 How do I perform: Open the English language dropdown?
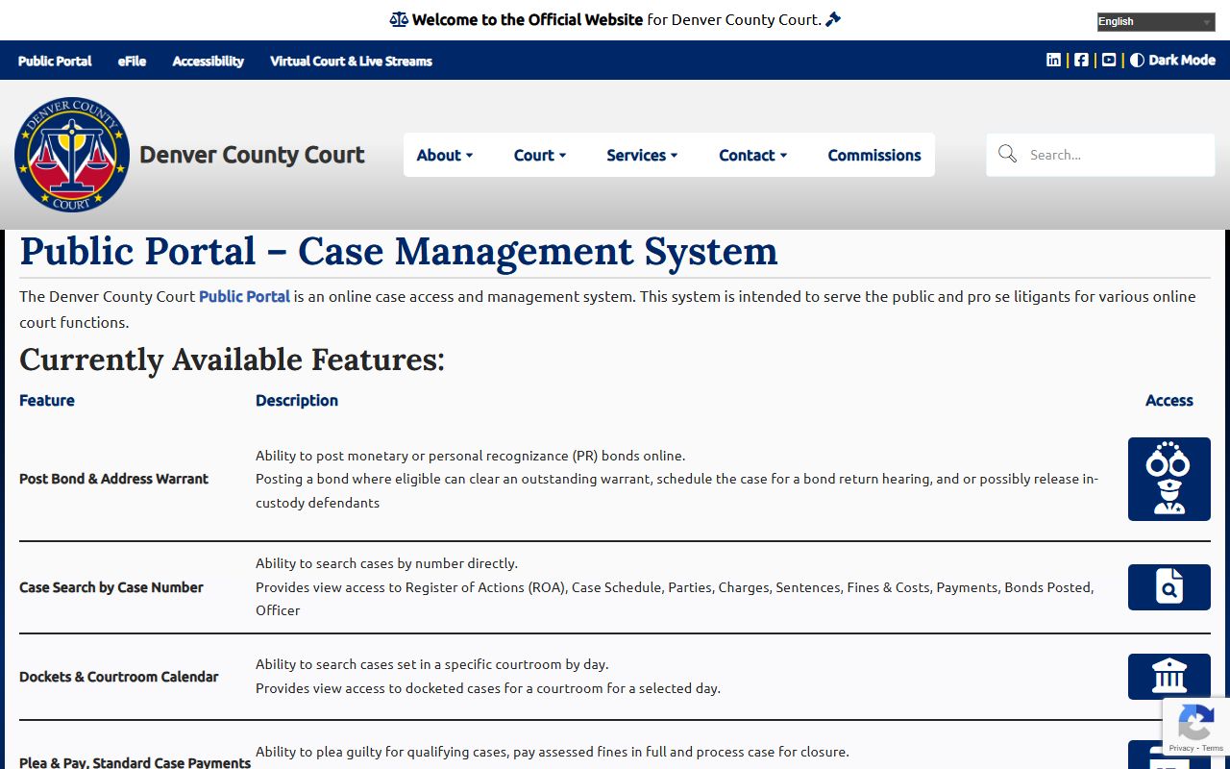pyautogui.click(x=1156, y=22)
